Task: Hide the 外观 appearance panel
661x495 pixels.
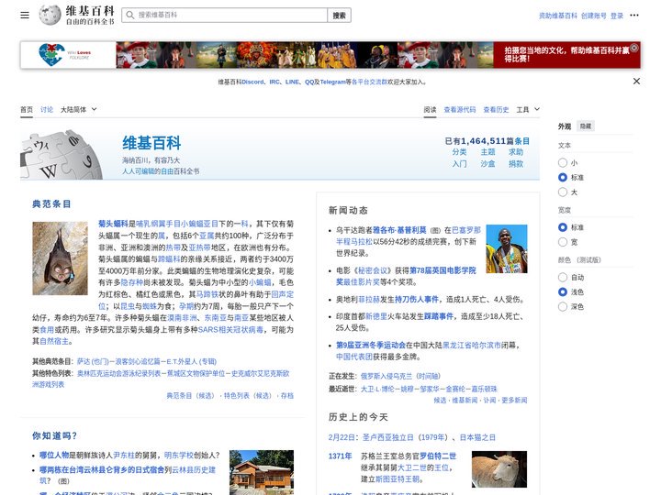Action: coord(585,126)
